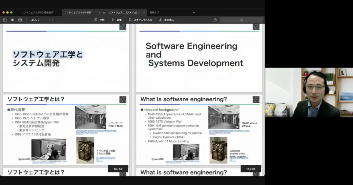Switch to thumbnail grid view
The image size is (353, 185).
pos(12,20)
